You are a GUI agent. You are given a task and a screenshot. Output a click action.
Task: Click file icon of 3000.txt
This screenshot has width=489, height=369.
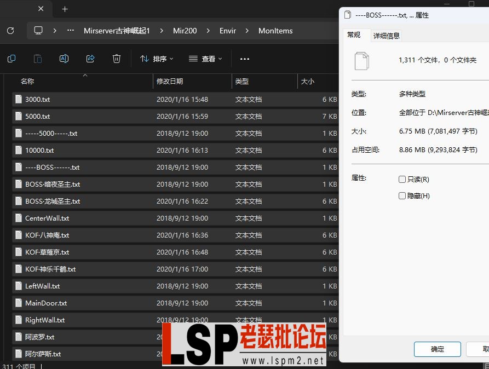[x=19, y=99]
